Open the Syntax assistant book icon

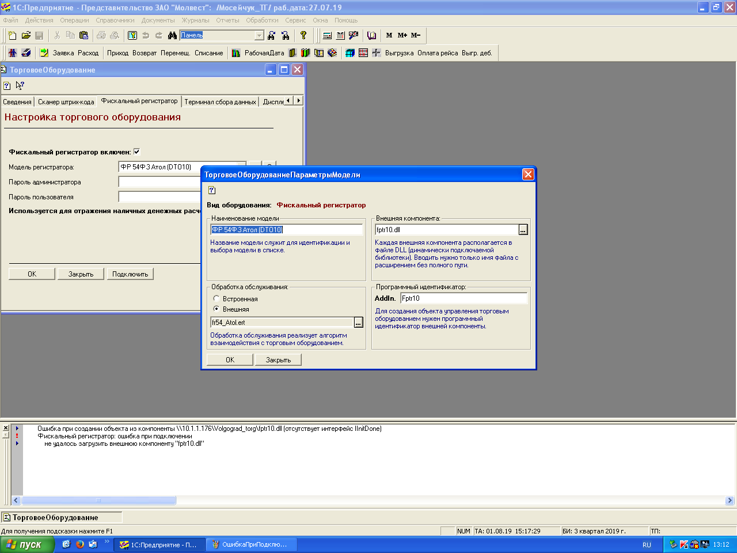pos(371,35)
